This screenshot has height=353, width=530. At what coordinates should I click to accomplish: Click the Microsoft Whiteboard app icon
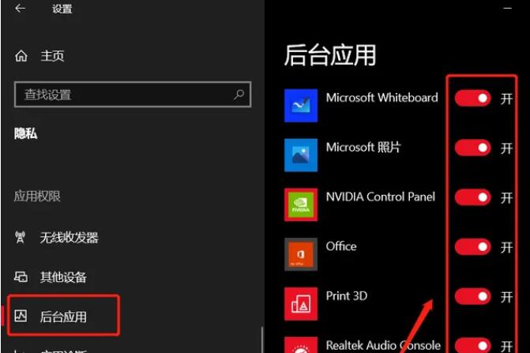point(301,105)
